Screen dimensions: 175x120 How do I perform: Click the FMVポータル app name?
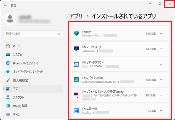tap(90, 109)
